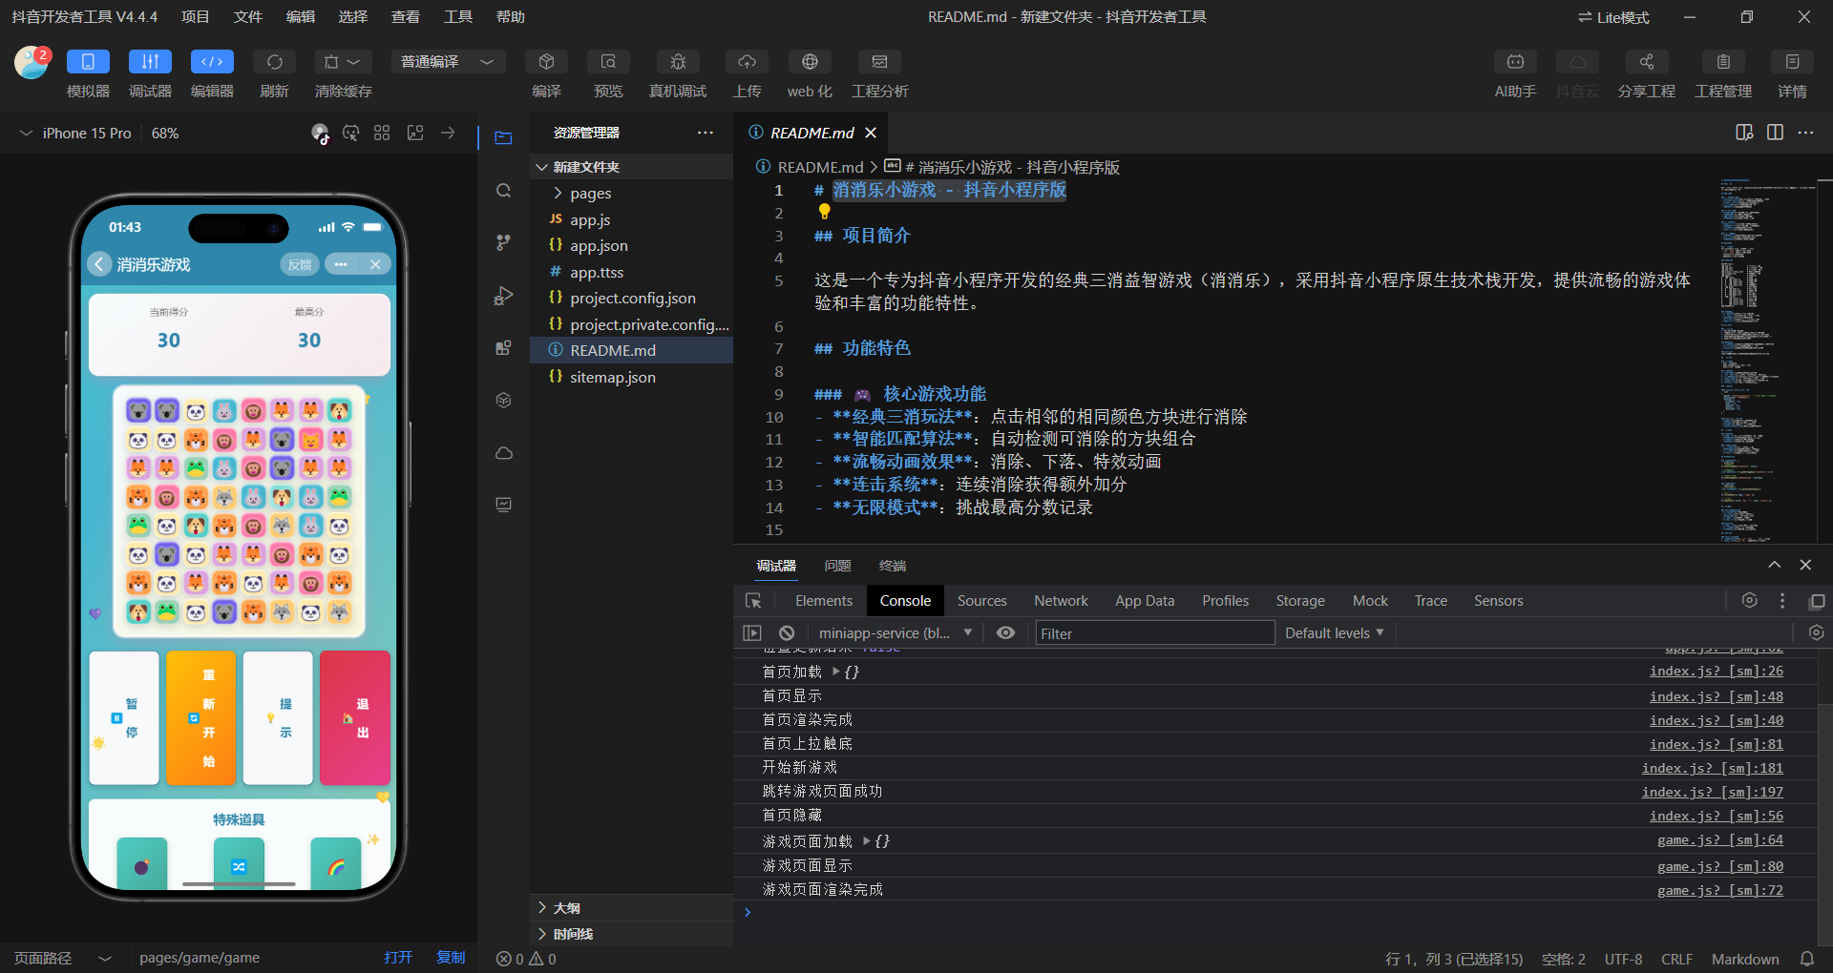The image size is (1833, 973).
Task: Open the iPhone 15 Pro device dropdown
Action: click(x=76, y=134)
